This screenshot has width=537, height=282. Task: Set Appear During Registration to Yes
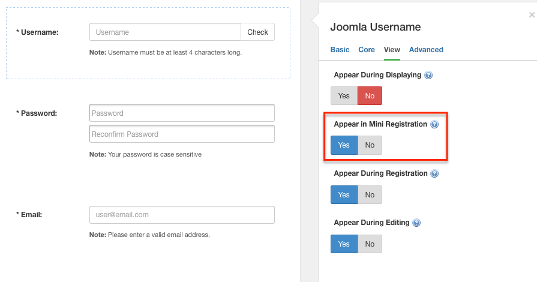click(344, 194)
